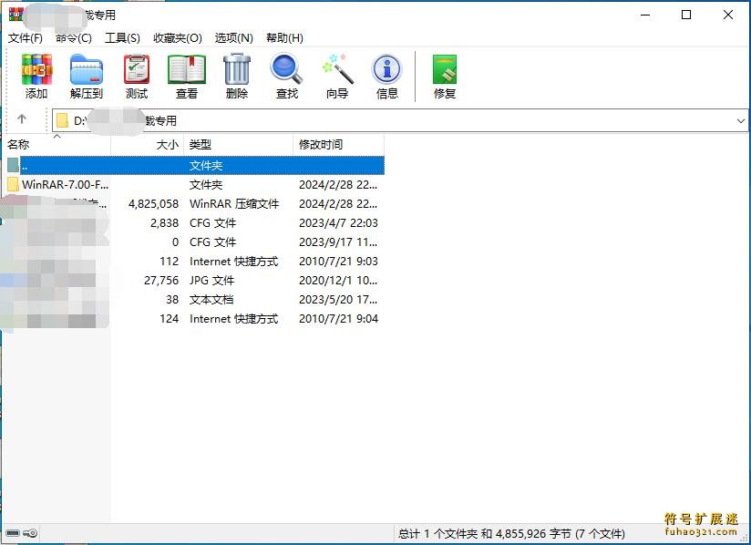Close the WinRAR window
The height and width of the screenshot is (545, 751).
click(728, 15)
